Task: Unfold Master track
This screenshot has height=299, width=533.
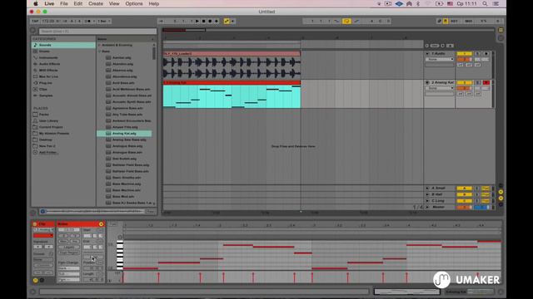Action: 427,207
